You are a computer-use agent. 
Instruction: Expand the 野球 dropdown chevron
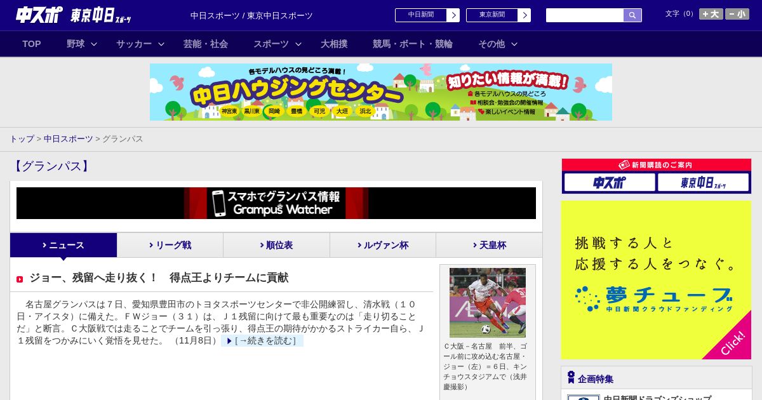[x=94, y=44]
